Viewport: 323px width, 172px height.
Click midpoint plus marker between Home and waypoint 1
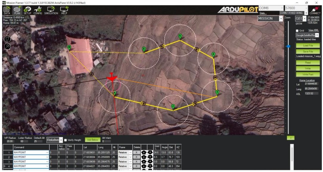(x=92, y=74)
